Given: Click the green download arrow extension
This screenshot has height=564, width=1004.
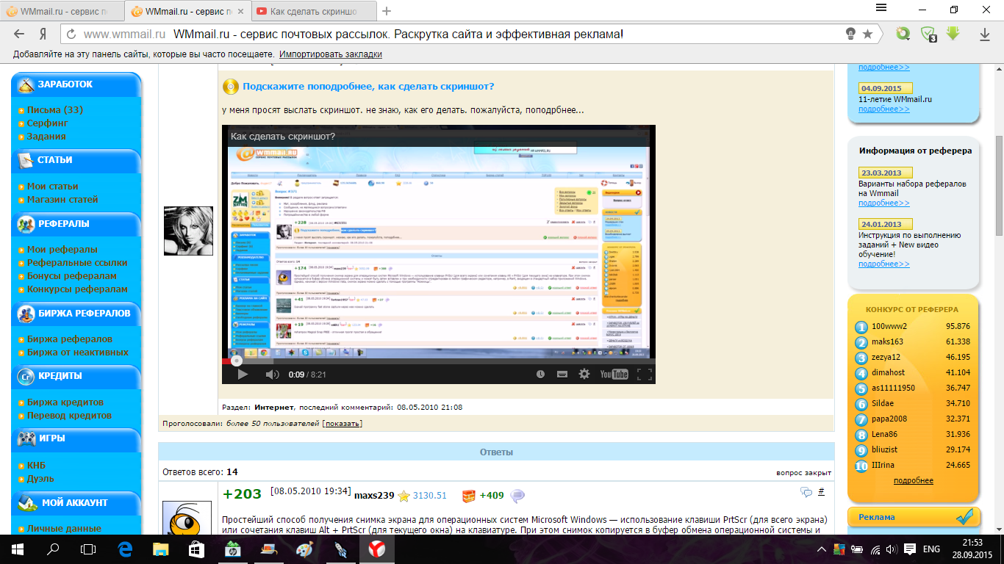Looking at the screenshot, I should [x=953, y=34].
